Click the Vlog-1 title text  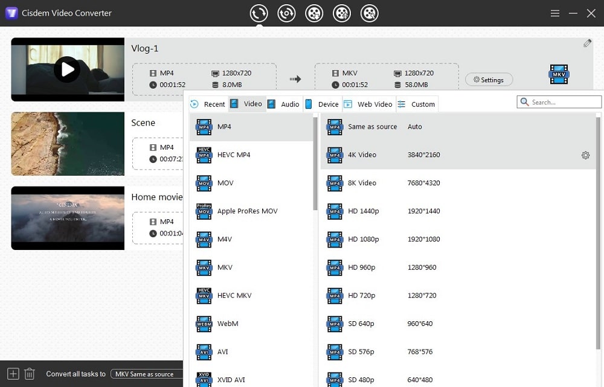tap(144, 48)
